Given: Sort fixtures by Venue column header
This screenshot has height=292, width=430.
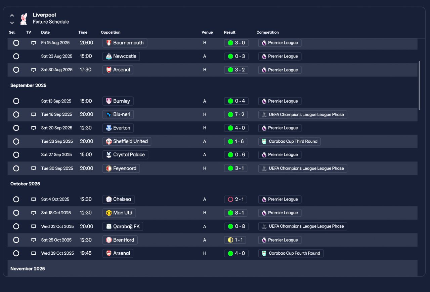Looking at the screenshot, I should point(207,32).
